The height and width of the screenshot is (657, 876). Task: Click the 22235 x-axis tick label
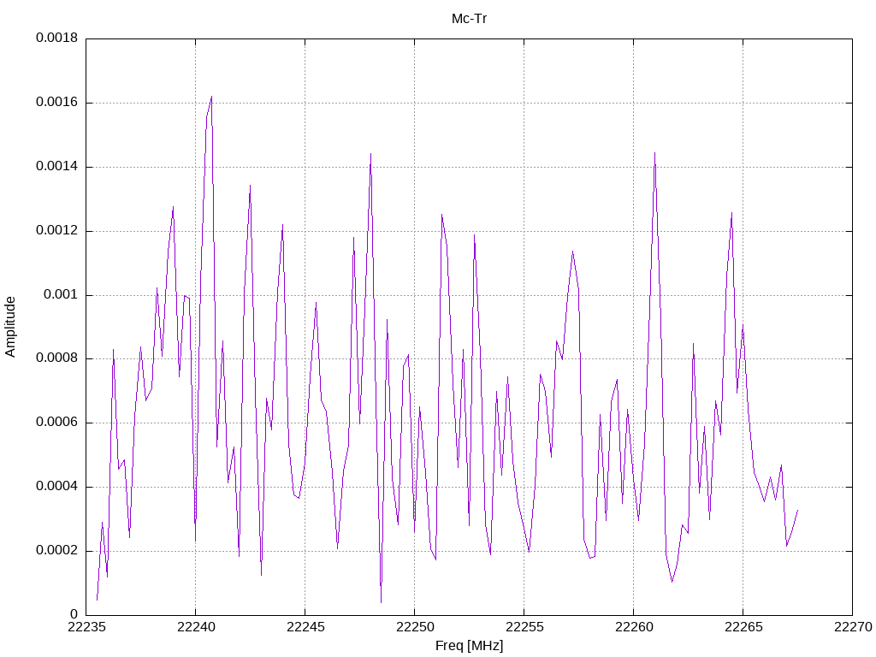click(86, 627)
